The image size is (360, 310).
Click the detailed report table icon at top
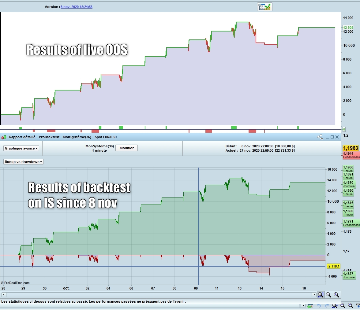[x=265, y=7]
